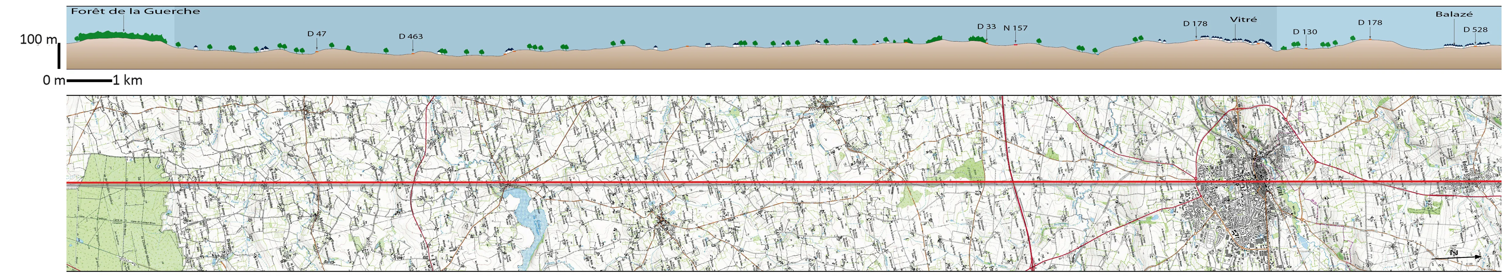Screen dimensions: 1512x277
Task: Click the 'Vitré' label on the profile
Action: pos(1243,20)
